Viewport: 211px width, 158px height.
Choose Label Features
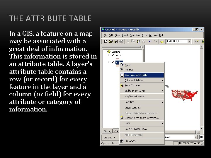pyautogui.click(x=142, y=108)
